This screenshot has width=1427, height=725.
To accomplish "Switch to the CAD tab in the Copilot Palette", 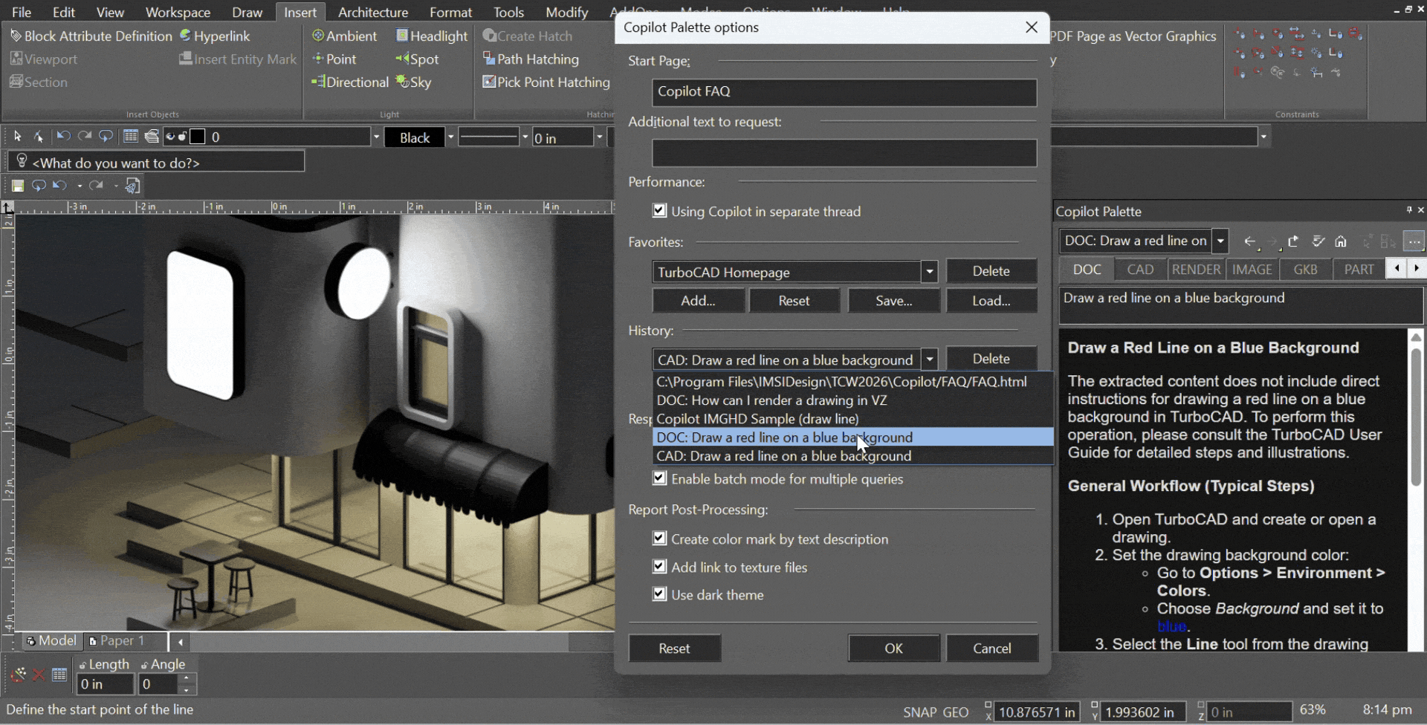I will click(1140, 269).
